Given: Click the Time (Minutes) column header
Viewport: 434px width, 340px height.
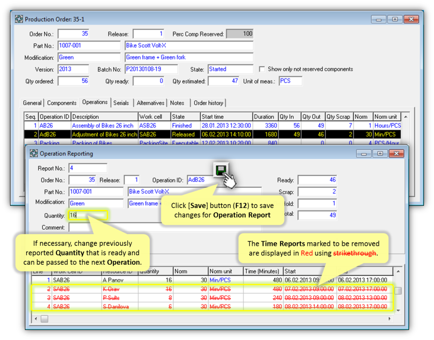Looking at the screenshot, I should [x=263, y=271].
